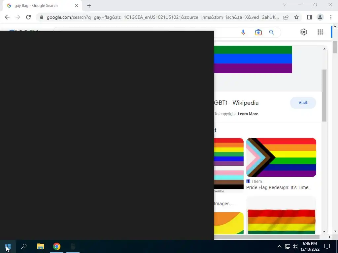Screen dimensions: 338x253
Task: Close the gay flag search tab
Action: click(77, 6)
